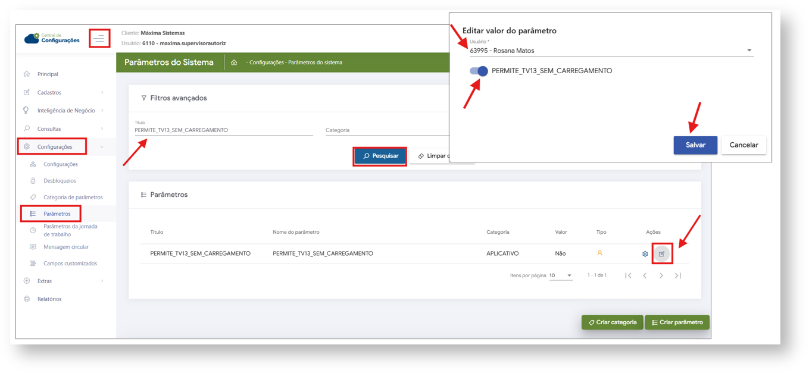This screenshot has width=809, height=373.
Task: Click the APLICATIVO category cell
Action: (502, 253)
